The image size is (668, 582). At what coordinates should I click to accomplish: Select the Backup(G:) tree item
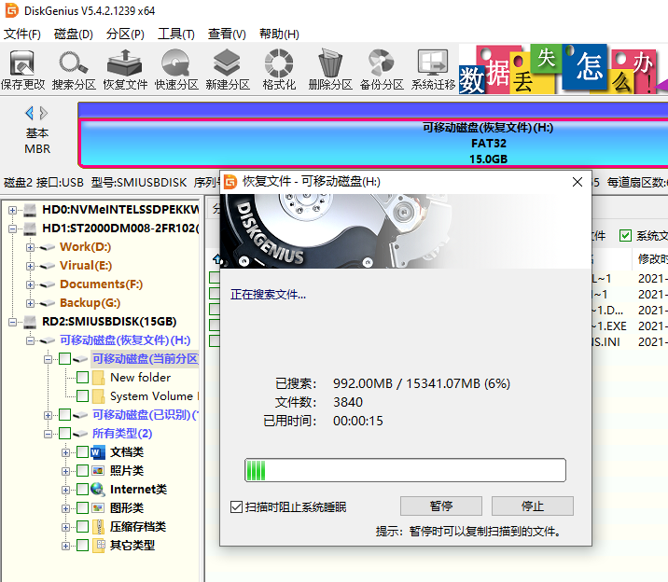click(90, 303)
